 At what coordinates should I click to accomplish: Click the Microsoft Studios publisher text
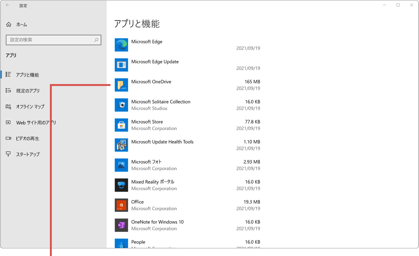(x=149, y=108)
